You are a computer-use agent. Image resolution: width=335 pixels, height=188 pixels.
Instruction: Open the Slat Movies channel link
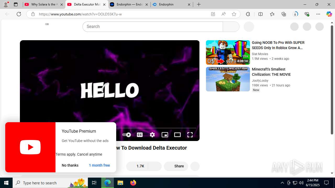click(x=260, y=54)
